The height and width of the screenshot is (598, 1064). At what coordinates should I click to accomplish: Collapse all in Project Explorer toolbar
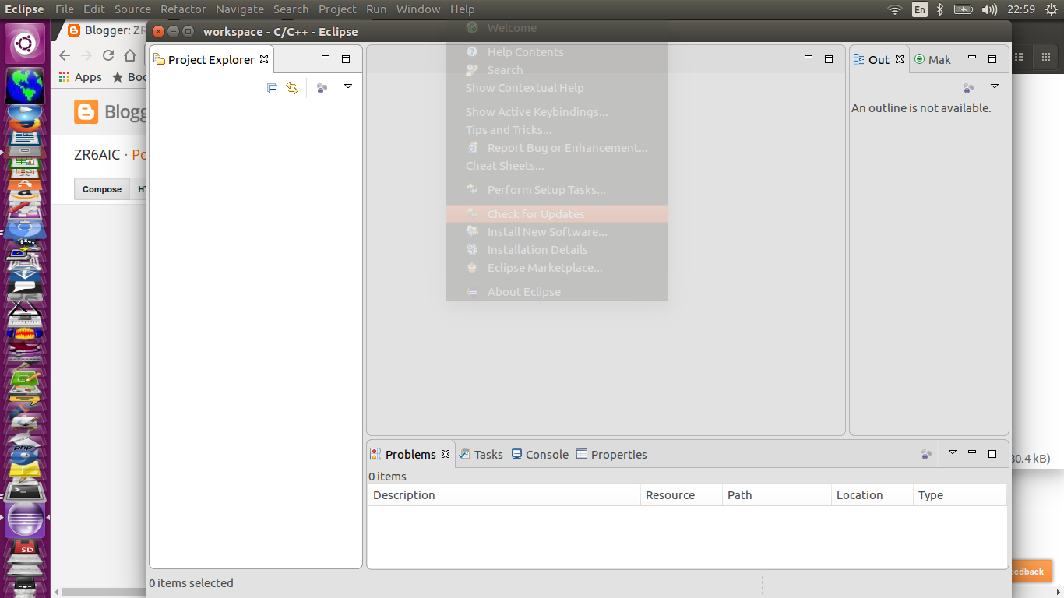tap(272, 88)
